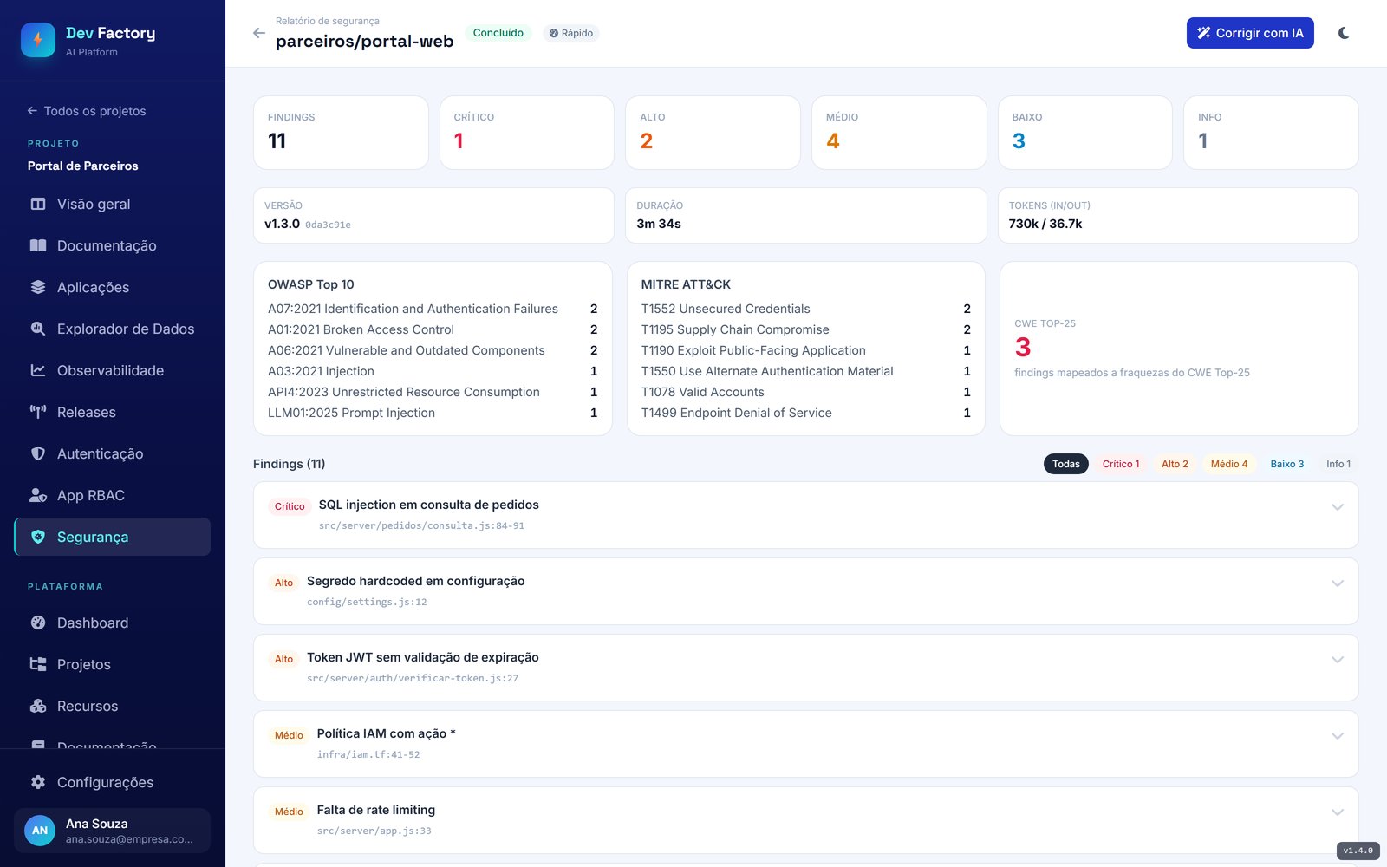The height and width of the screenshot is (867, 1387).
Task: Click the Explorador de Dados search icon
Action: pos(38,329)
